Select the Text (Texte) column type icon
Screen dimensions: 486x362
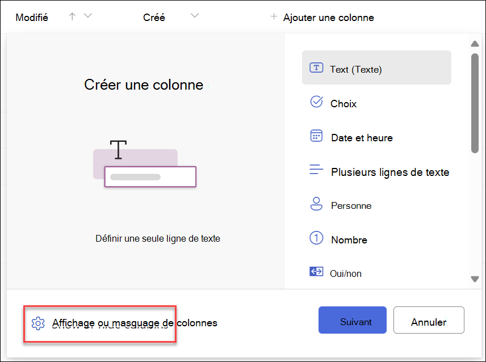pos(316,68)
